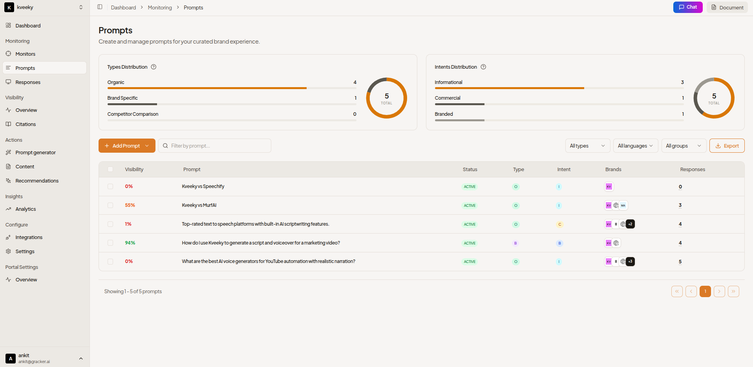Navigate to Prompt generator
753x367 pixels.
(35, 153)
